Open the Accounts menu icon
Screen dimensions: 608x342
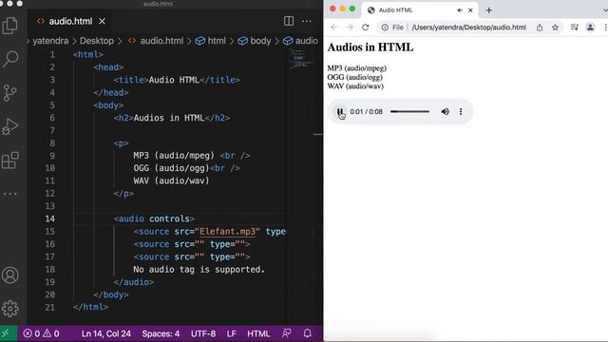click(10, 275)
